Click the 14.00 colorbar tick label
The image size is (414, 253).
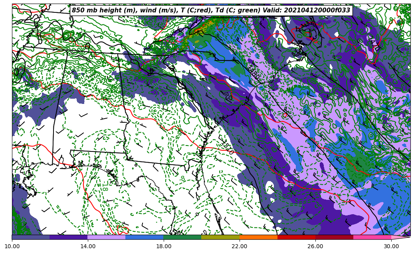[x=88, y=246]
